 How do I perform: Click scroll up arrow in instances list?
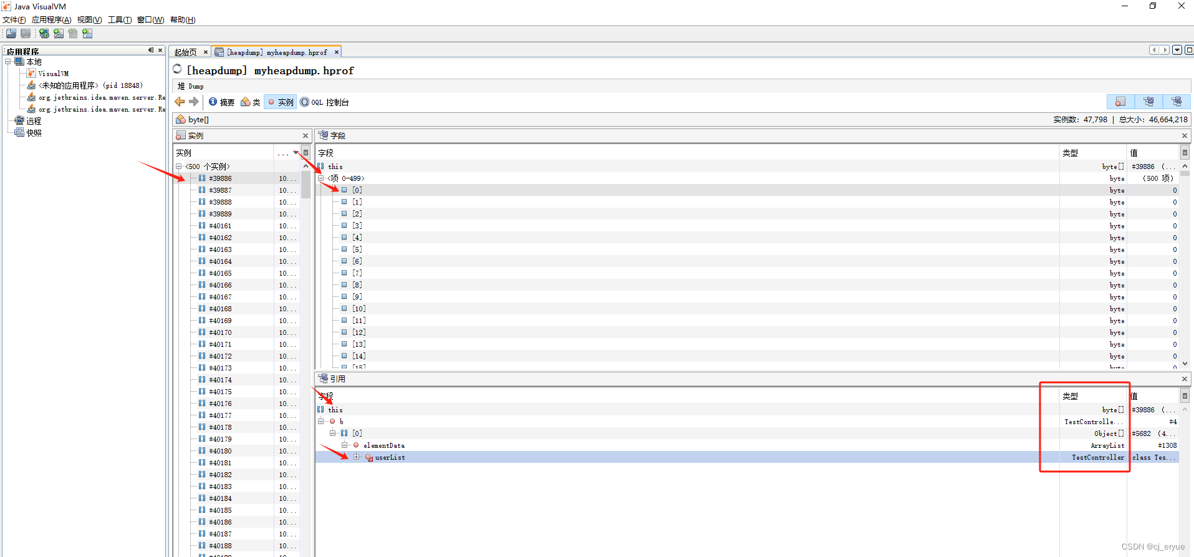[306, 166]
